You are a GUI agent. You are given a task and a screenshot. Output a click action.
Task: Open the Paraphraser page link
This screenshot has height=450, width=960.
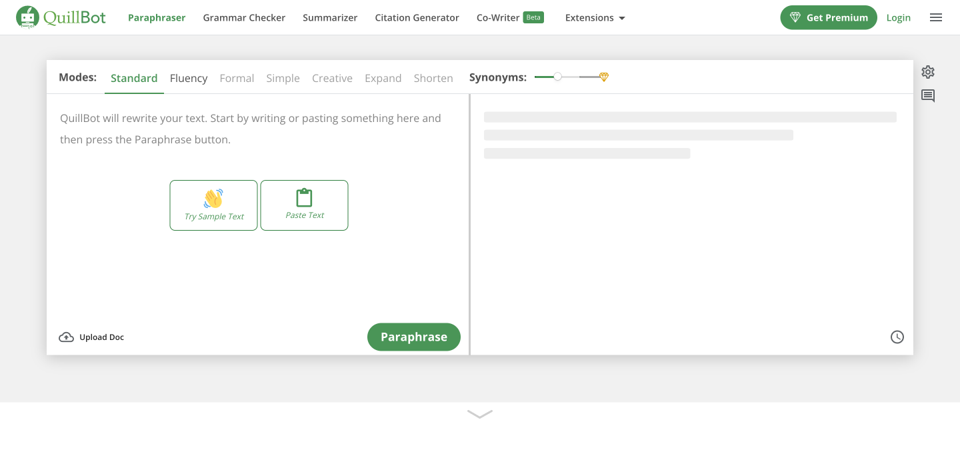157,18
